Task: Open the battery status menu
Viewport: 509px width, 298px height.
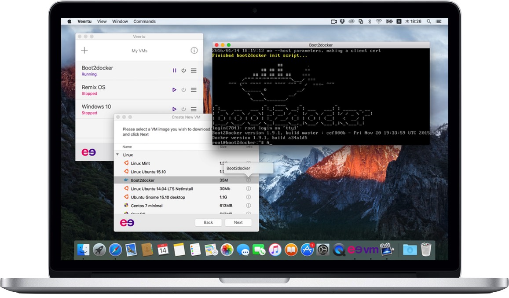Action: [x=389, y=22]
